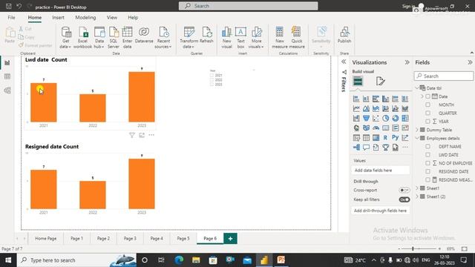The image size is (475, 267).
Task: Collapse the Fields pane
Action: (x=470, y=62)
